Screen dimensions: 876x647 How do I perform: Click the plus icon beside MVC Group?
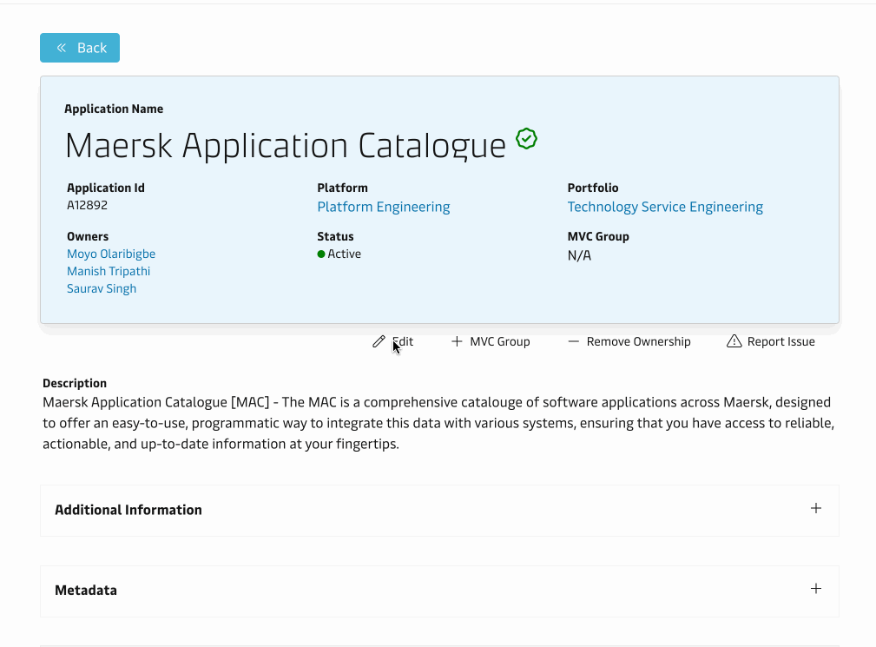[457, 341]
